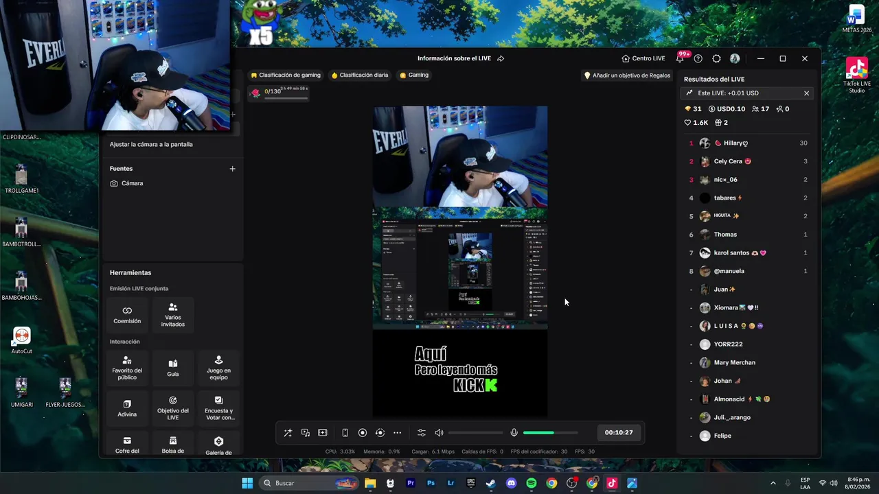
Task: Open TROLLGAME1 desktop file
Action: (x=21, y=179)
